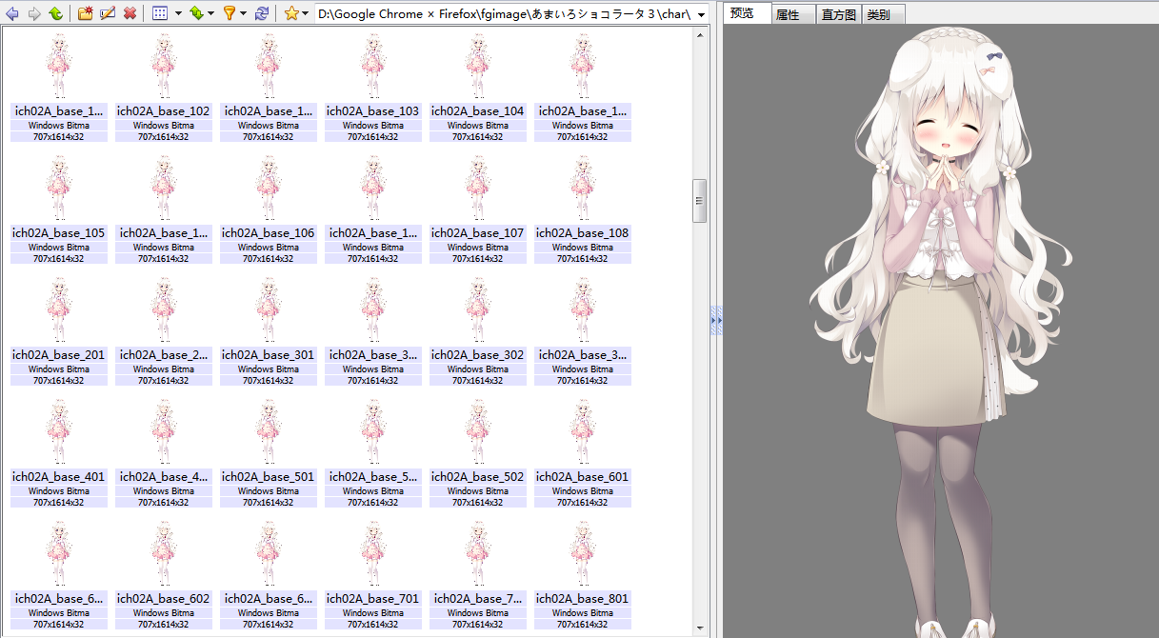This screenshot has height=638, width=1159.
Task: Open the 类别 tab
Action: (883, 15)
